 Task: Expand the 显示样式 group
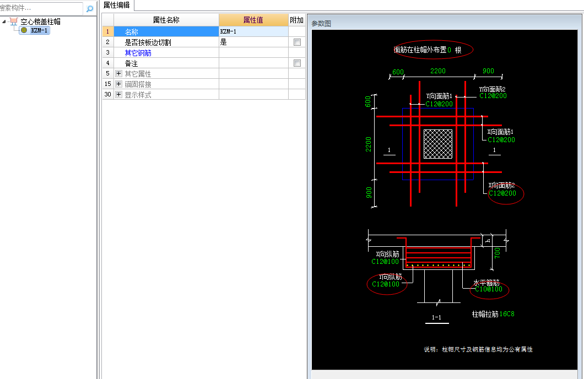(x=118, y=94)
